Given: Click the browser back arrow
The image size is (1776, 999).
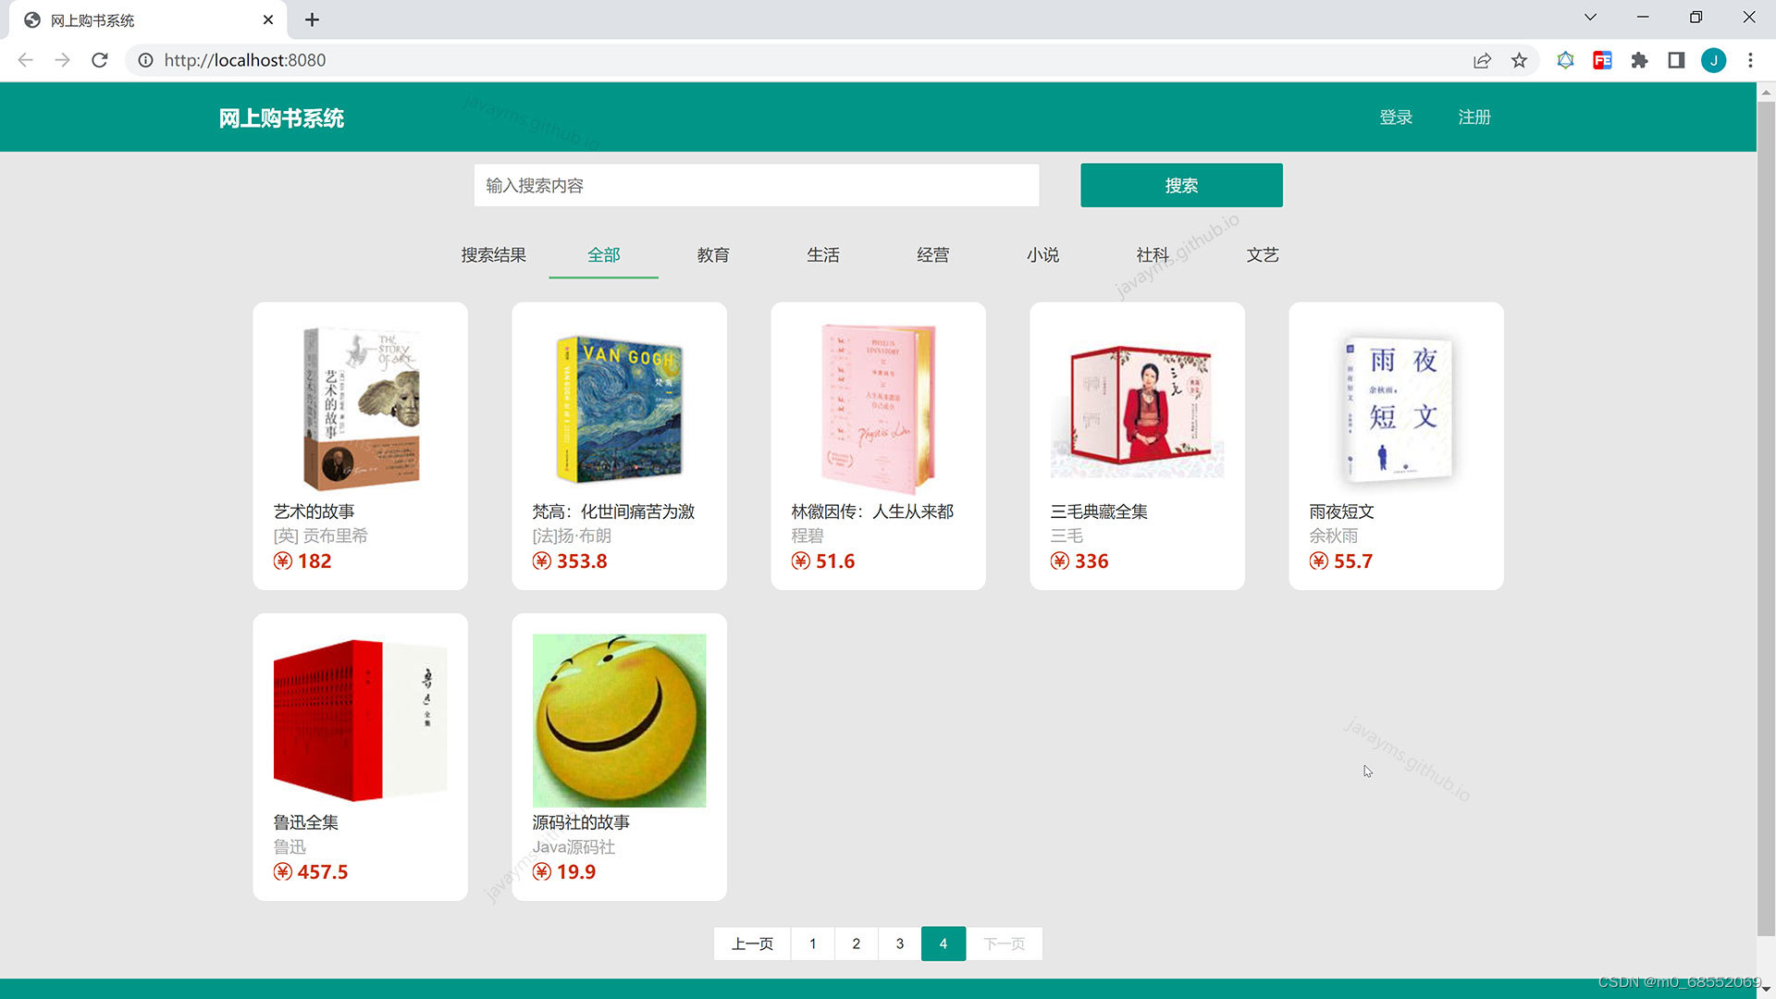Looking at the screenshot, I should coord(25,60).
